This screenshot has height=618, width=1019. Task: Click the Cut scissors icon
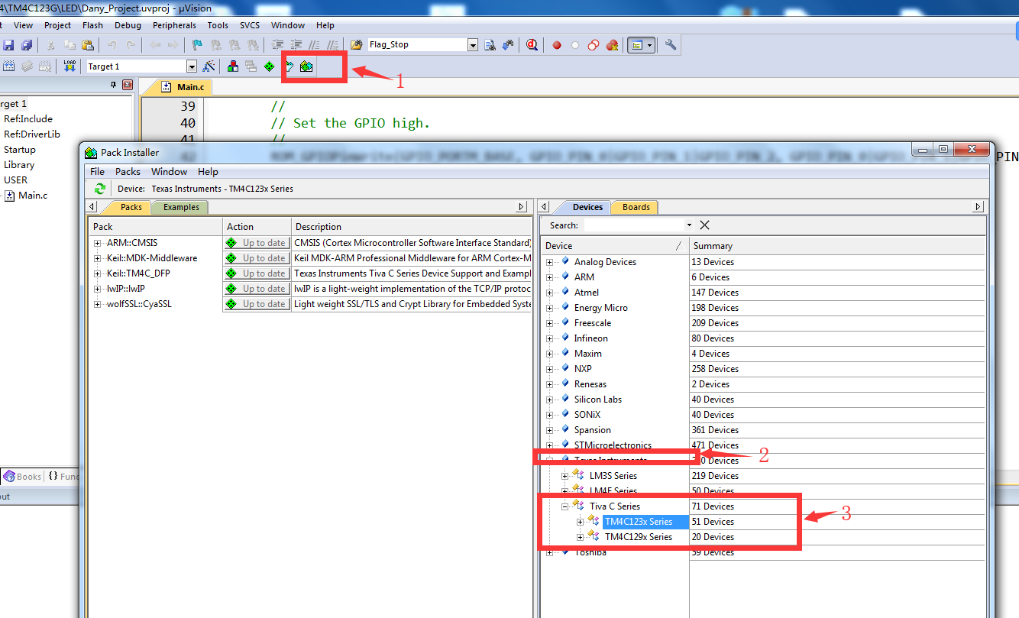(x=51, y=45)
